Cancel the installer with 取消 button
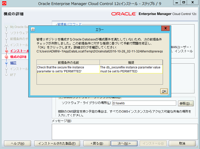The image size is (200, 149). [182, 144]
